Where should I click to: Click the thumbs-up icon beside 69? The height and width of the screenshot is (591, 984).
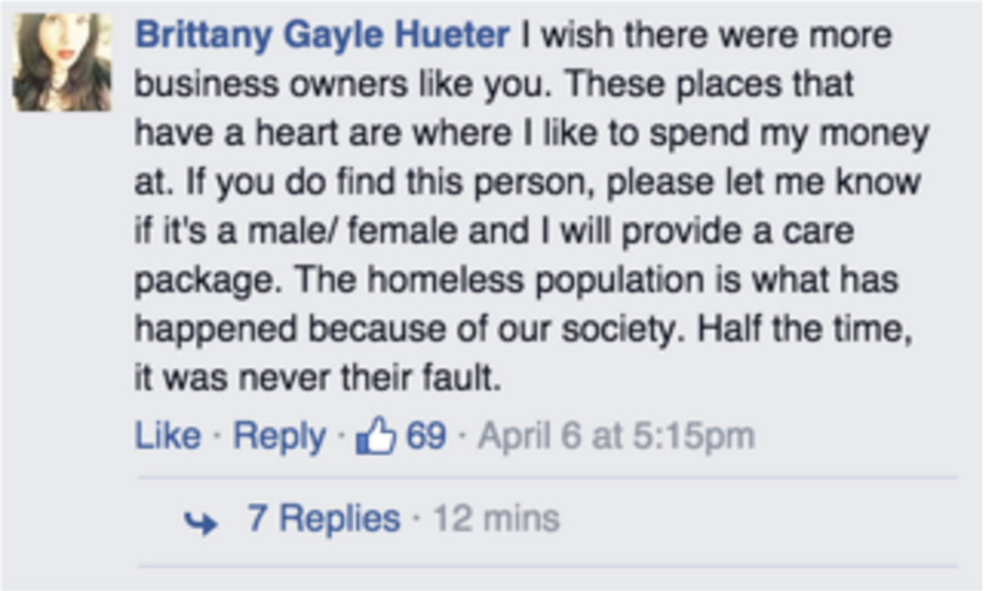point(377,437)
